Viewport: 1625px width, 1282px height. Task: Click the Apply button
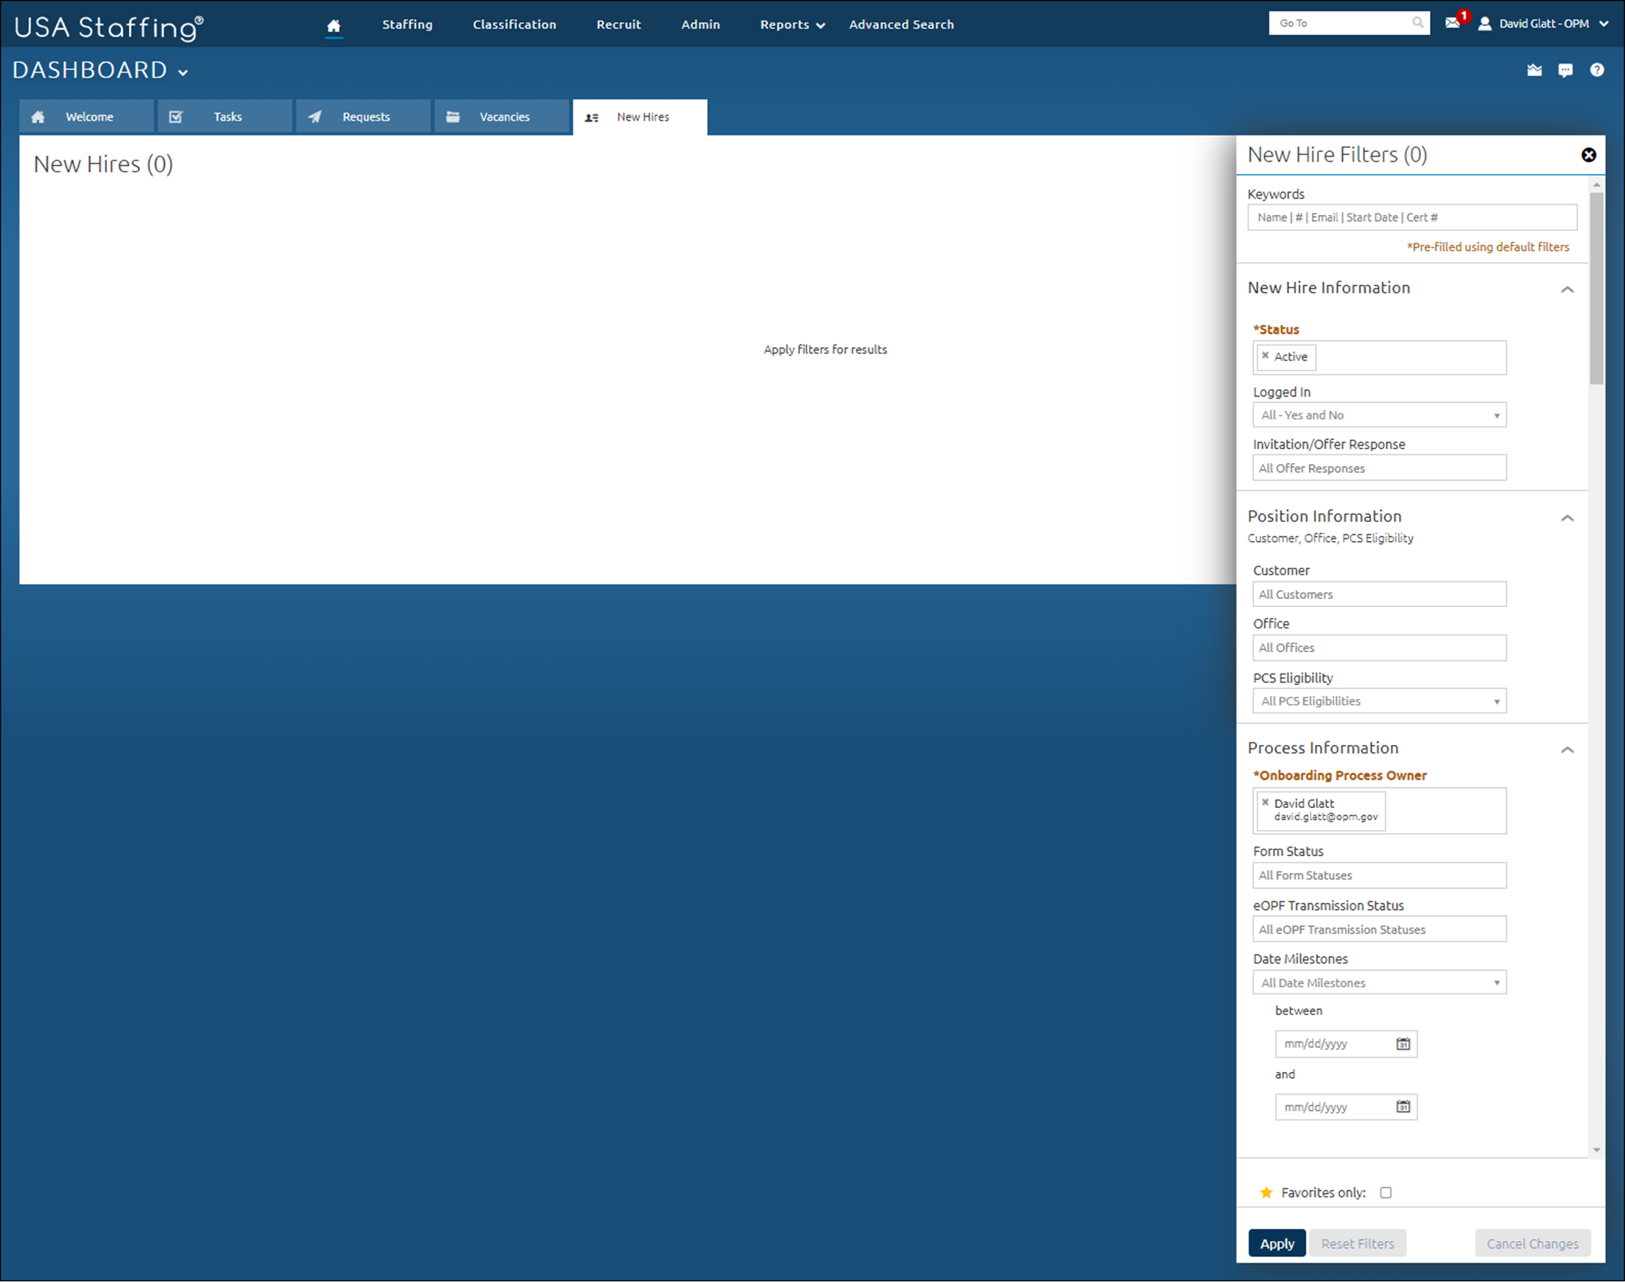[x=1277, y=1243]
